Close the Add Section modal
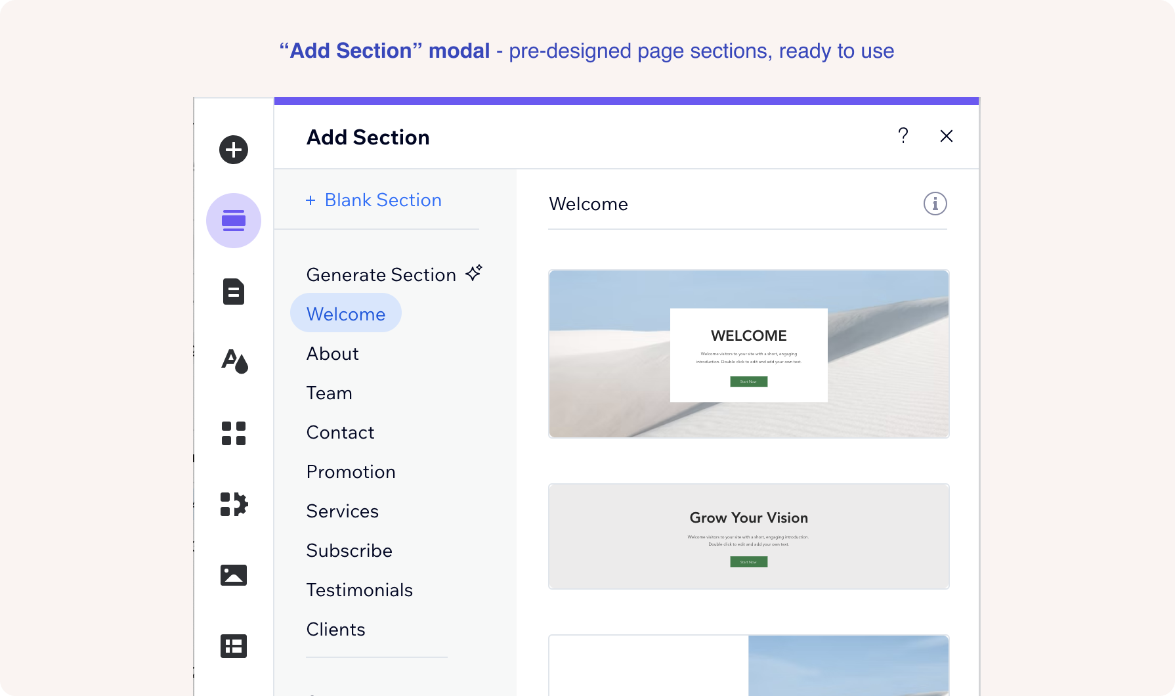This screenshot has width=1175, height=696. click(946, 136)
